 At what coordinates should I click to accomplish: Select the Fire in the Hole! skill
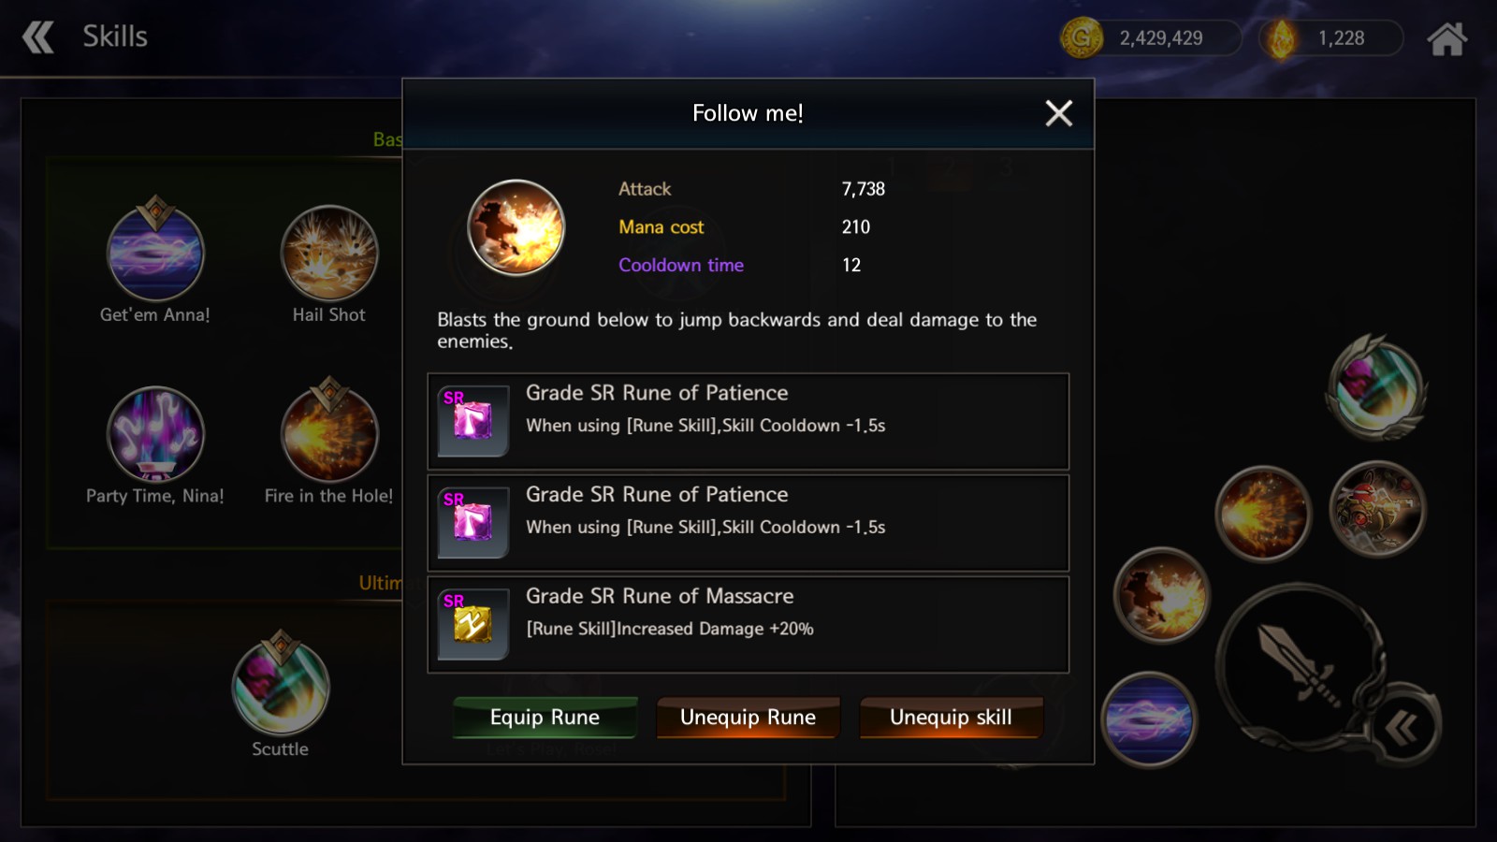click(329, 434)
